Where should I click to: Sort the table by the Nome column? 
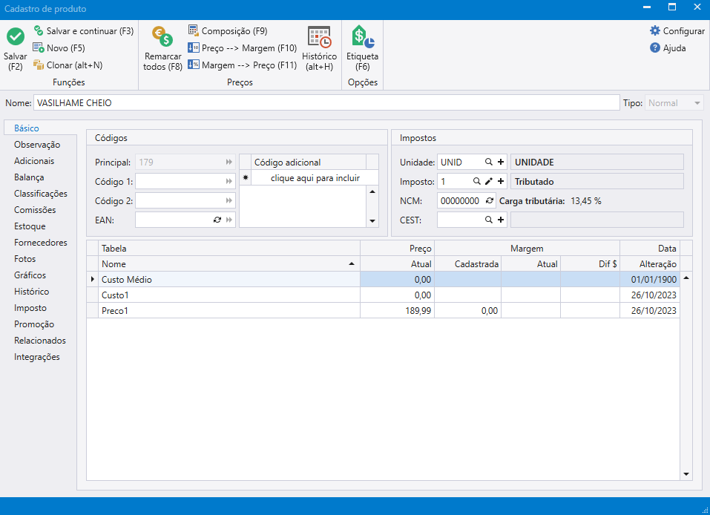coord(229,263)
